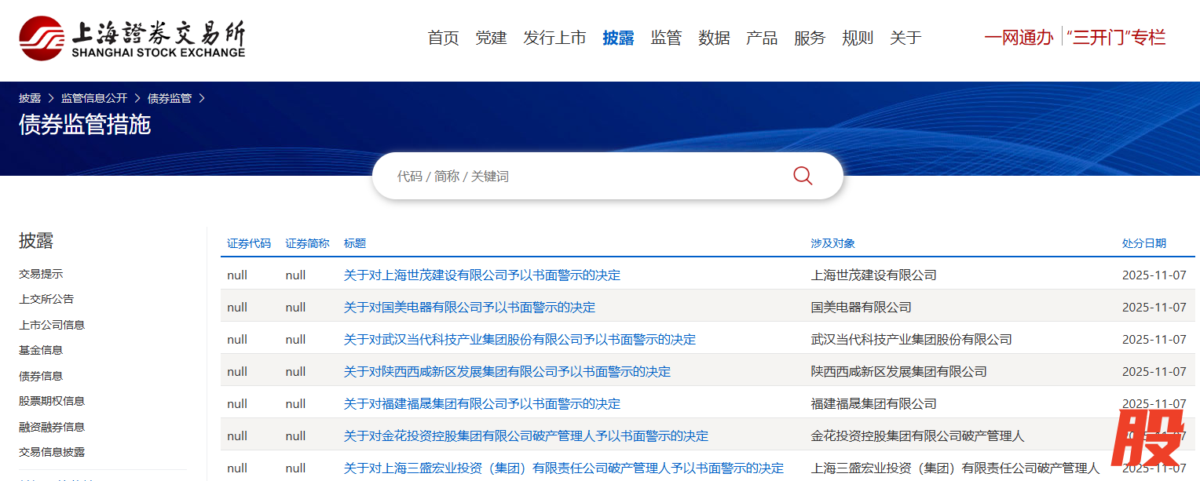Click the 处分日期 column header

[1143, 243]
